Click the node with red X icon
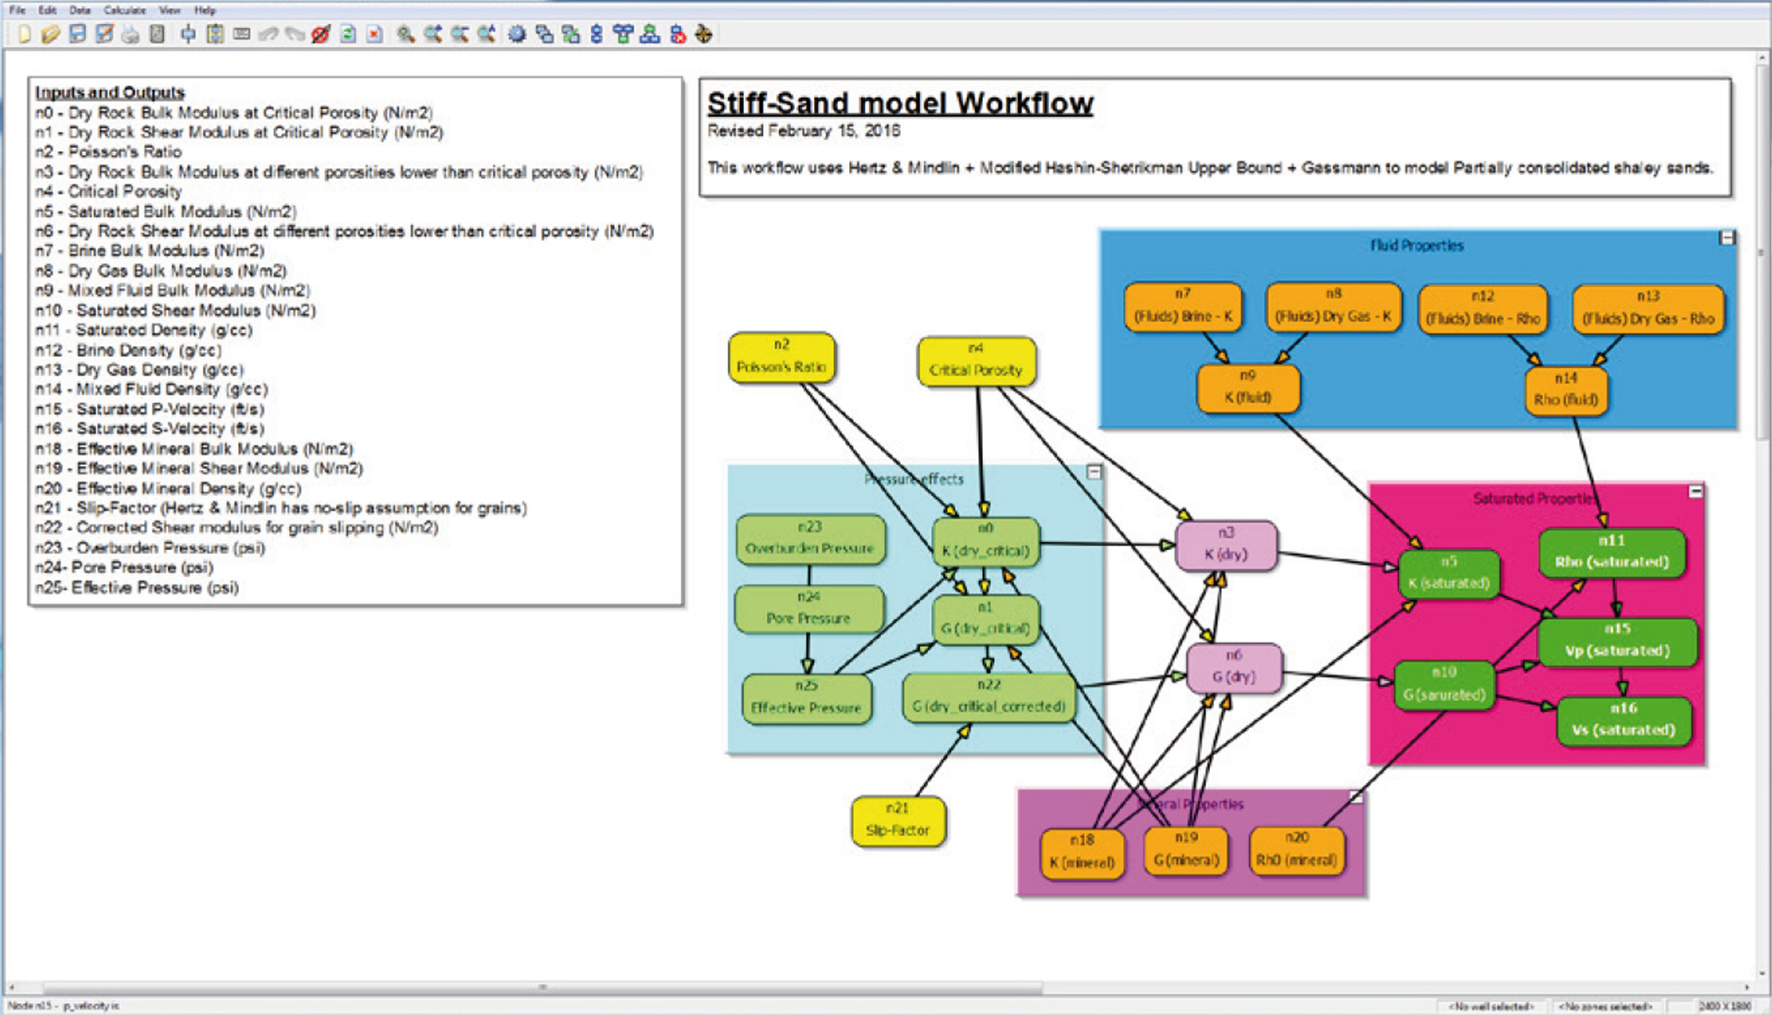Image resolution: width=1772 pixels, height=1015 pixels. click(677, 34)
